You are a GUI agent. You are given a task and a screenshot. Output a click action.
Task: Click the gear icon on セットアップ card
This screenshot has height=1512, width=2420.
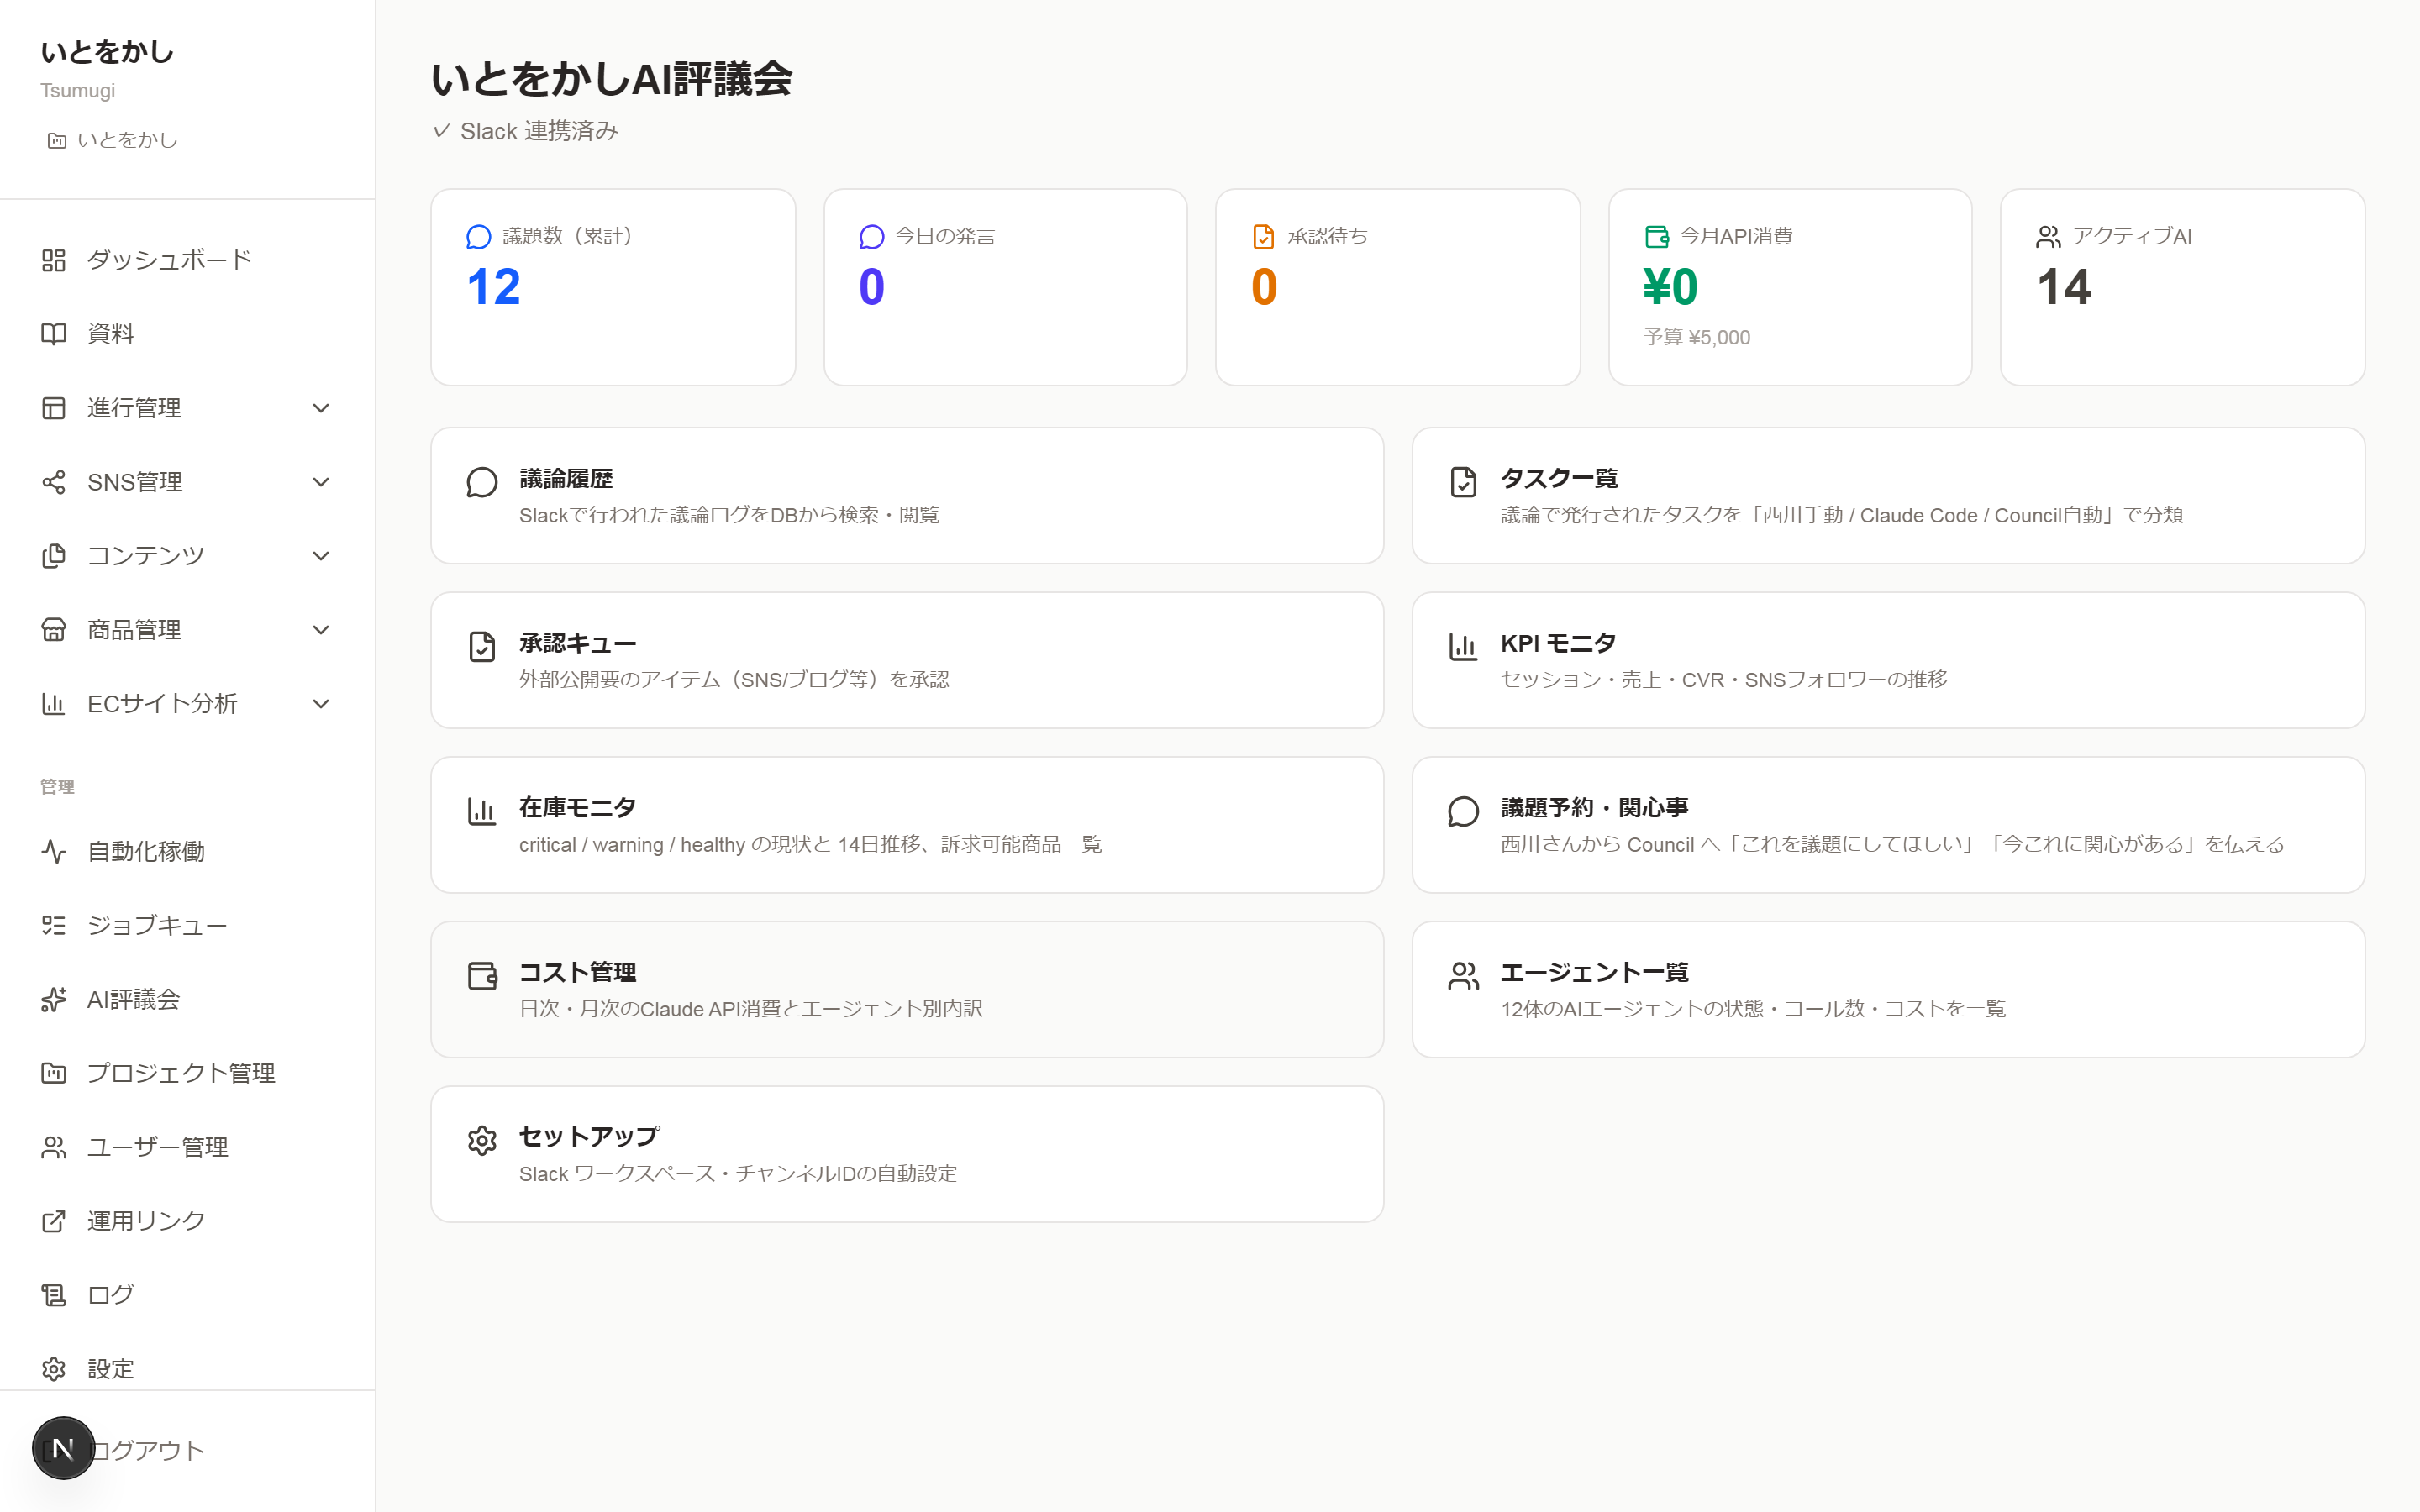point(482,1141)
